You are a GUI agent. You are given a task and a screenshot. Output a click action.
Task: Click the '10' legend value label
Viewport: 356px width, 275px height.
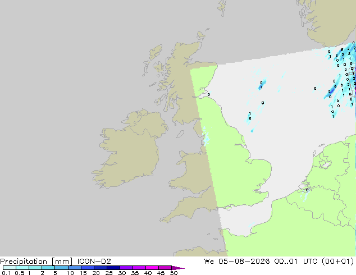pyautogui.click(x=70, y=273)
